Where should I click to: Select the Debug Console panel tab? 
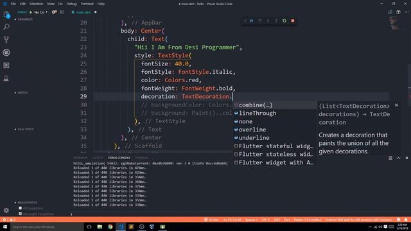coord(119,158)
